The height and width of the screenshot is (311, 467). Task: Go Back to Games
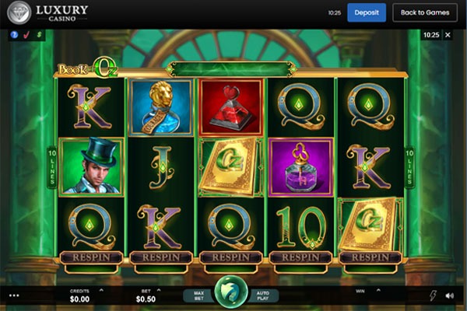pyautogui.click(x=425, y=12)
